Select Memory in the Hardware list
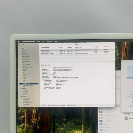Image resolution: width=133 pixels, height=133 pixels. tap(25, 69)
